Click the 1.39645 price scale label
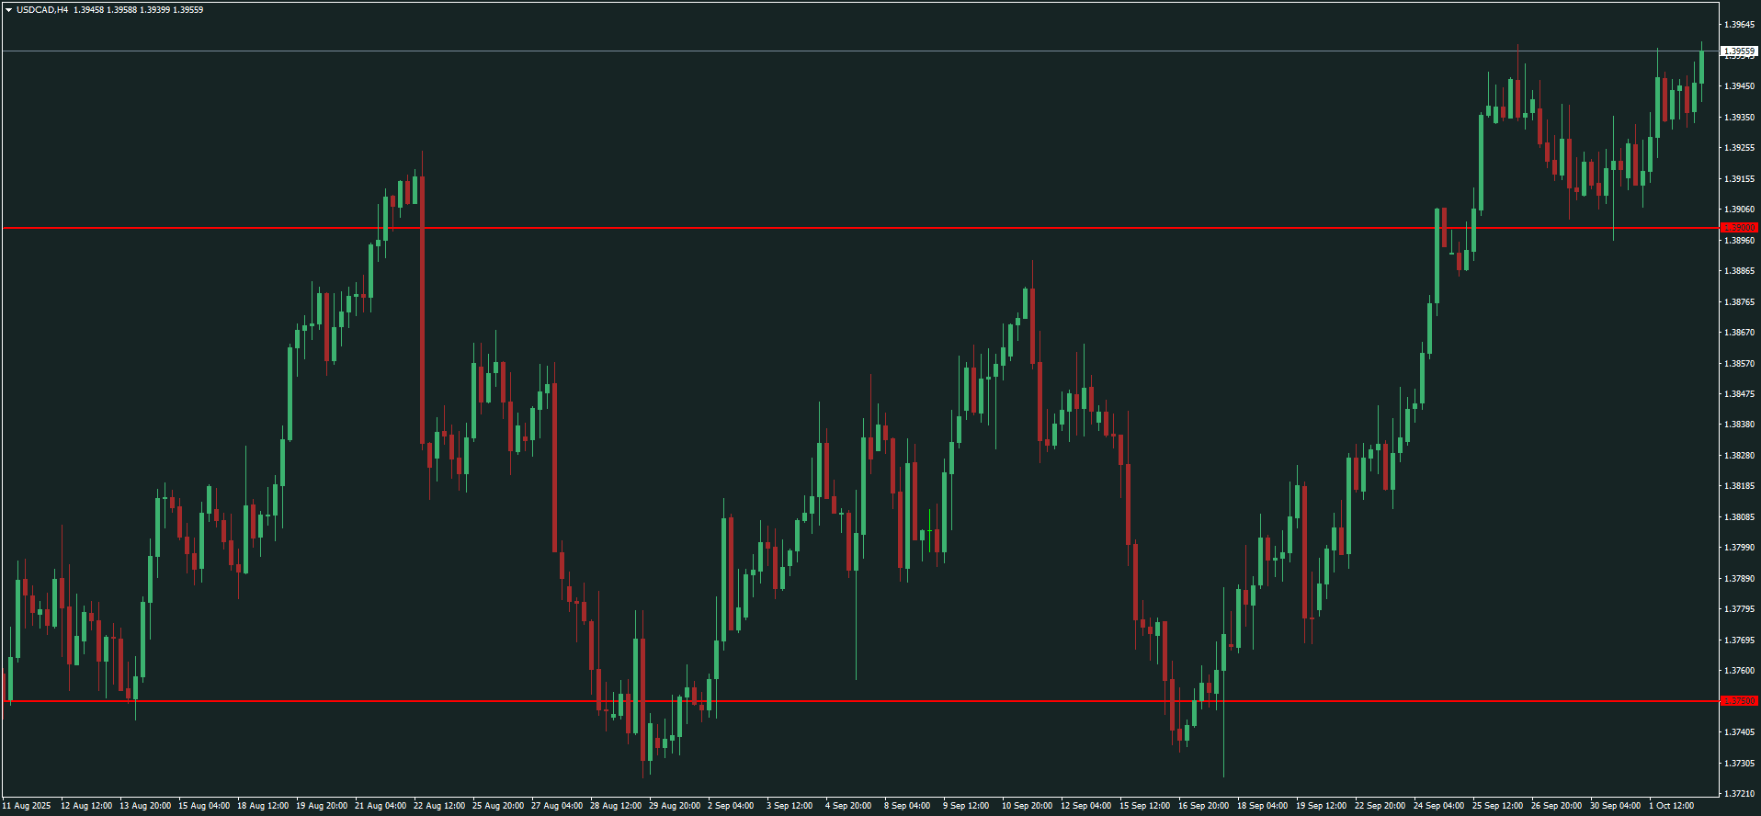This screenshot has height=816, width=1761. coord(1739,25)
